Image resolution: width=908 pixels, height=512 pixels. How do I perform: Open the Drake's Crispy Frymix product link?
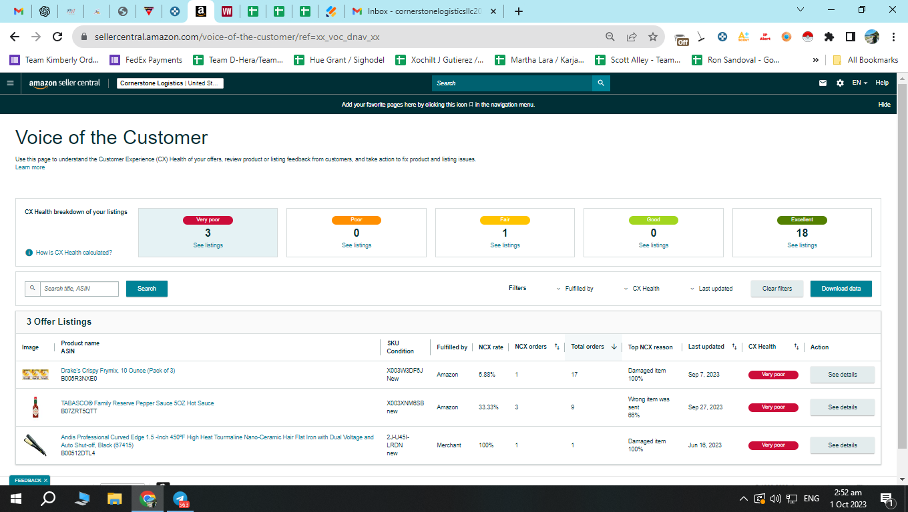118,371
